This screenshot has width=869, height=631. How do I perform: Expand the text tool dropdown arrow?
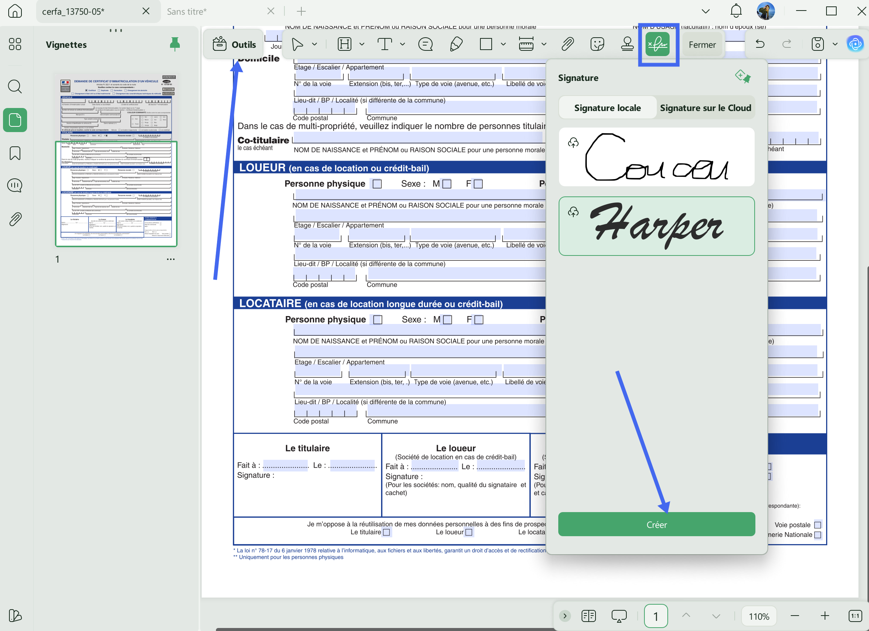402,44
